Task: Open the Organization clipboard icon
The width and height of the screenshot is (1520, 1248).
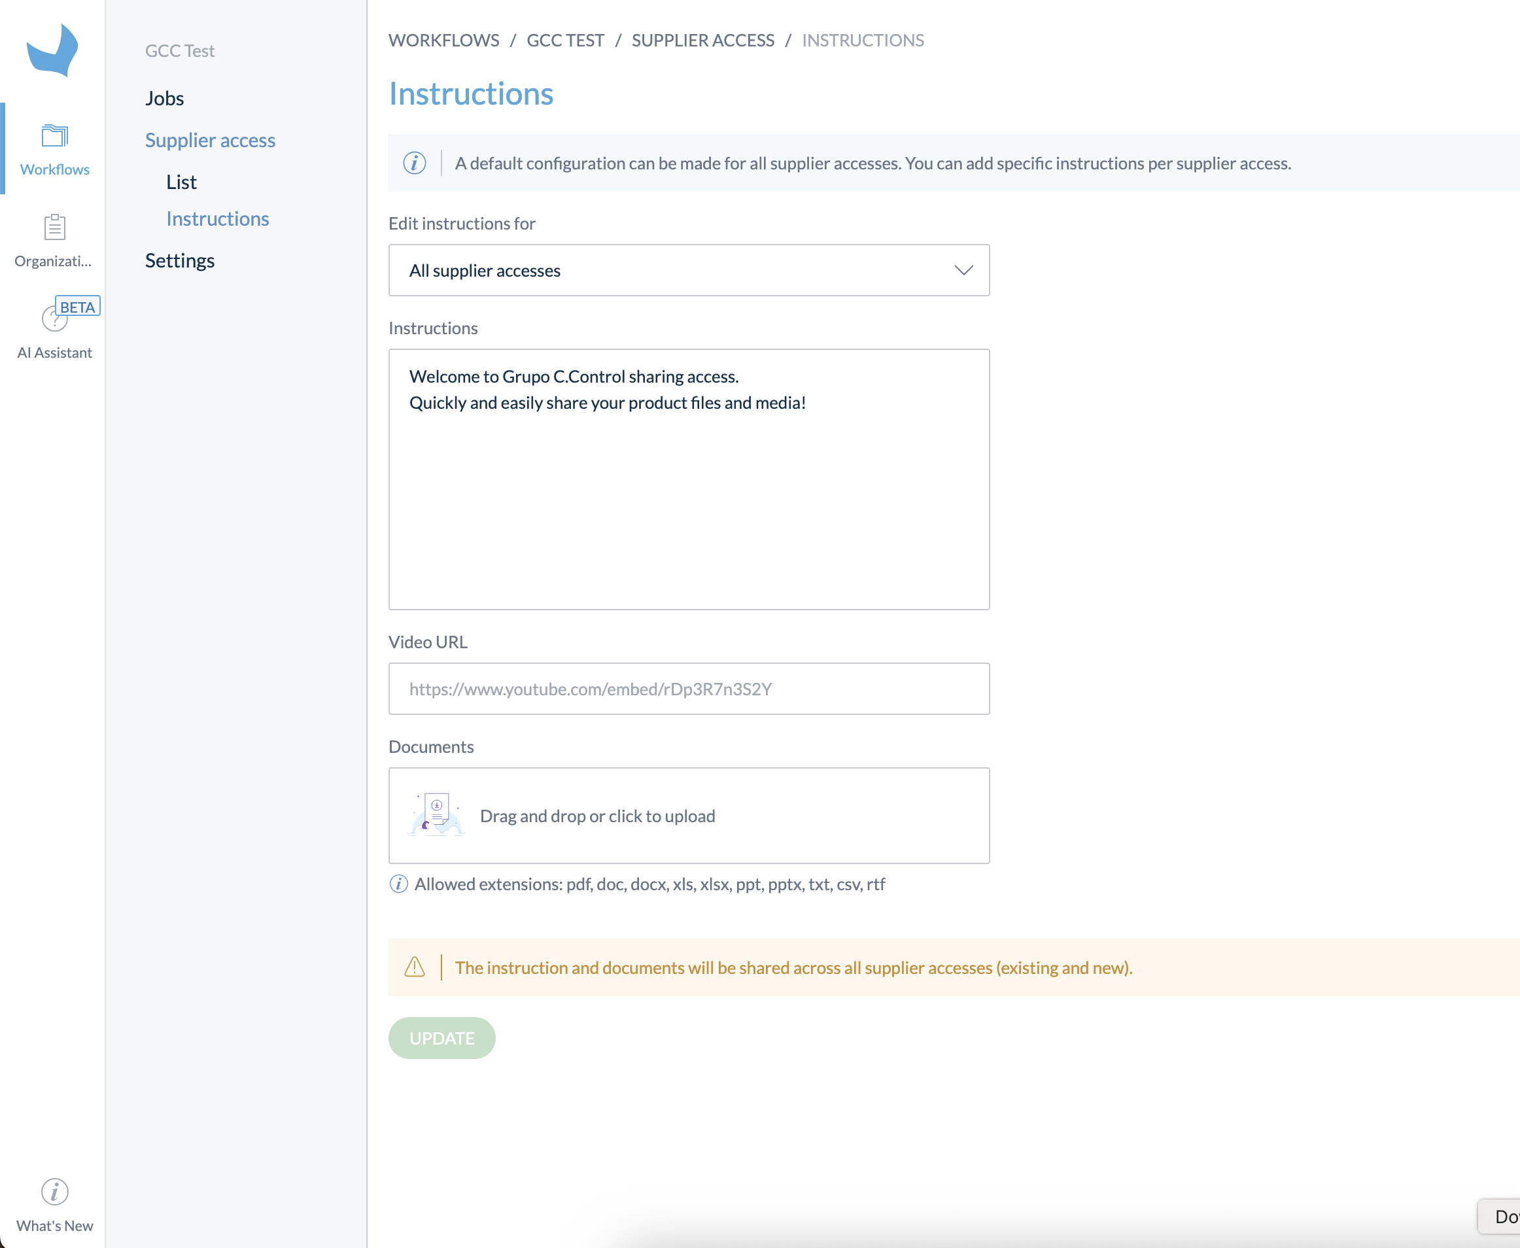Action: 55,227
